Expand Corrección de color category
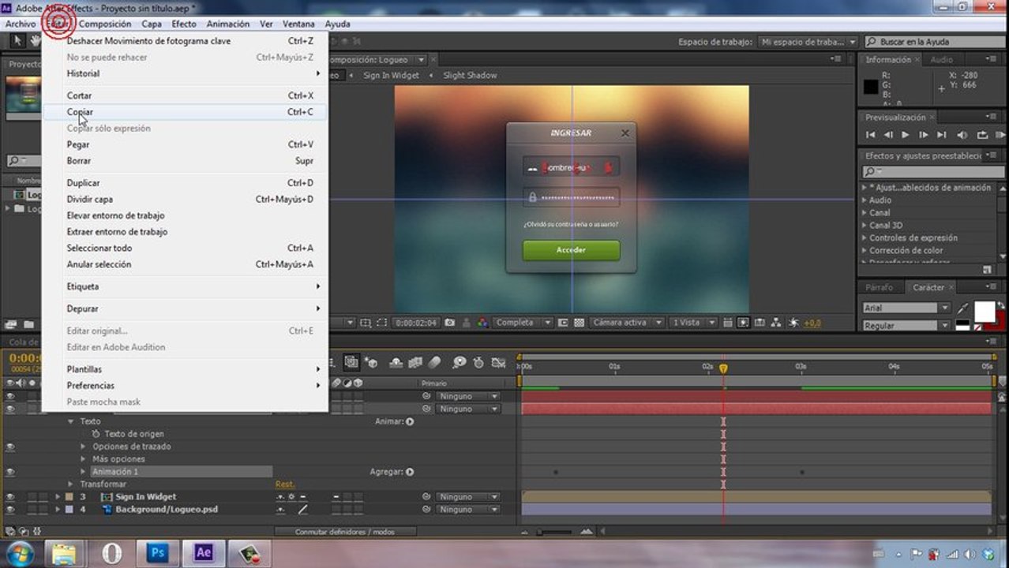 865,251
